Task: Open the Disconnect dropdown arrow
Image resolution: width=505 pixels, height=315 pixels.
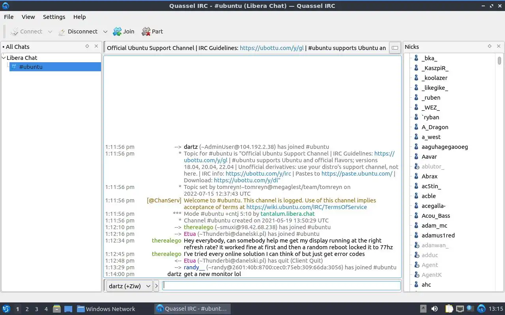Action: tap(105, 31)
